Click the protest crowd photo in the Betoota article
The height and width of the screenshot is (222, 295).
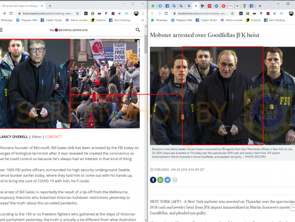[x=105, y=84]
